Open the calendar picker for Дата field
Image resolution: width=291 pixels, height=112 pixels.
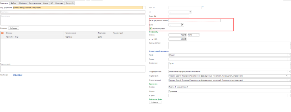(183, 25)
